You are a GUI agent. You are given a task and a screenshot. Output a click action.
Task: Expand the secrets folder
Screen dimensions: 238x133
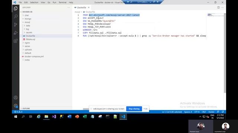pos(24,33)
